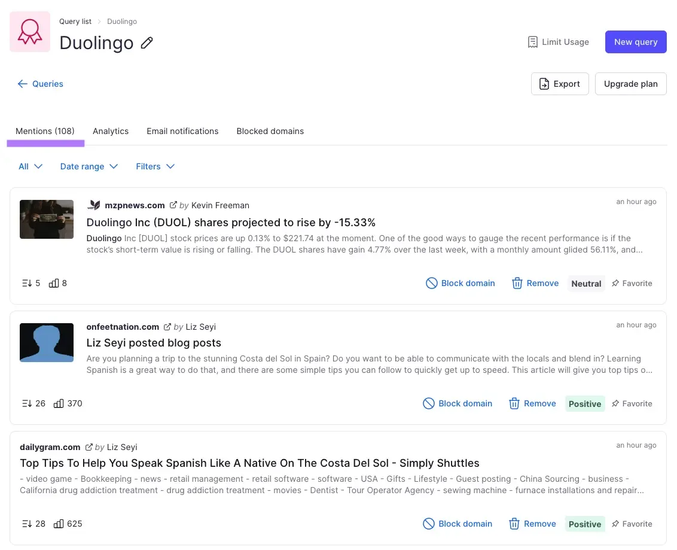The image size is (677, 550).
Task: Open article titled Liz Seyi posted blog posts
Action: 154,342
